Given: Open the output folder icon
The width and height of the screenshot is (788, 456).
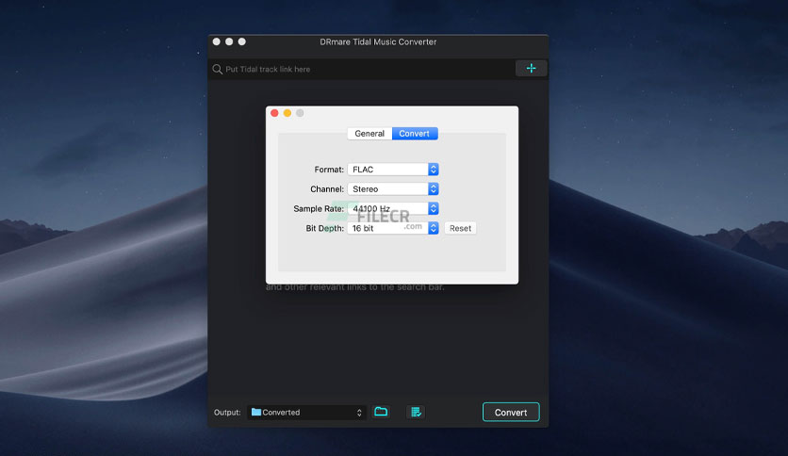Looking at the screenshot, I should tap(381, 412).
